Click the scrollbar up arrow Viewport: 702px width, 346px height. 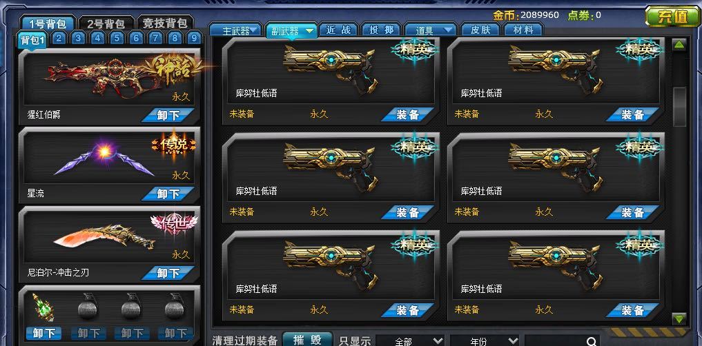(679, 45)
